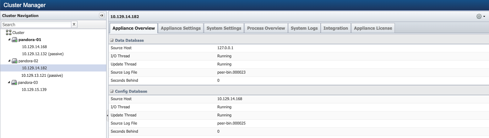489x138 pixels.
Task: Select passive appliance 10.129.12.132
Action: coord(43,54)
